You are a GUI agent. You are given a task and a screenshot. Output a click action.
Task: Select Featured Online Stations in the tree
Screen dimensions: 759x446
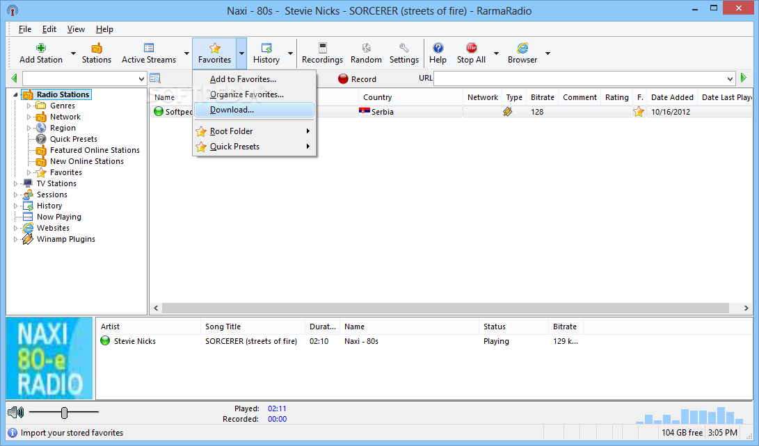[95, 150]
